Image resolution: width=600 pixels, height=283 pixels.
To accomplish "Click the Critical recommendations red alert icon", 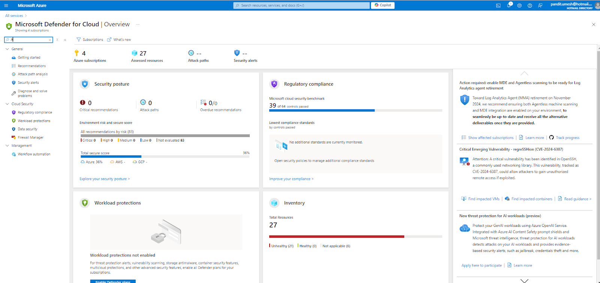I will click(x=82, y=103).
